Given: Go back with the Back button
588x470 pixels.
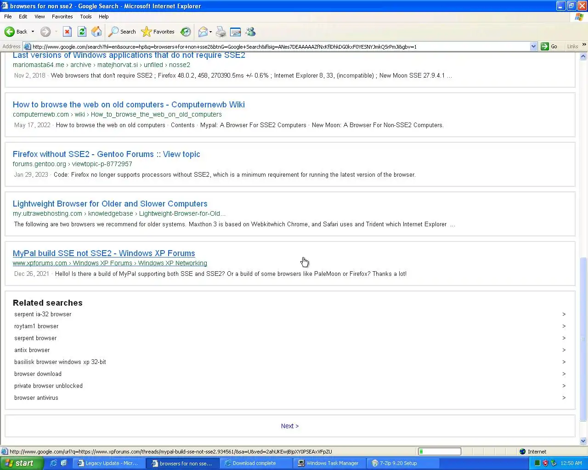Looking at the screenshot, I should tap(16, 32).
